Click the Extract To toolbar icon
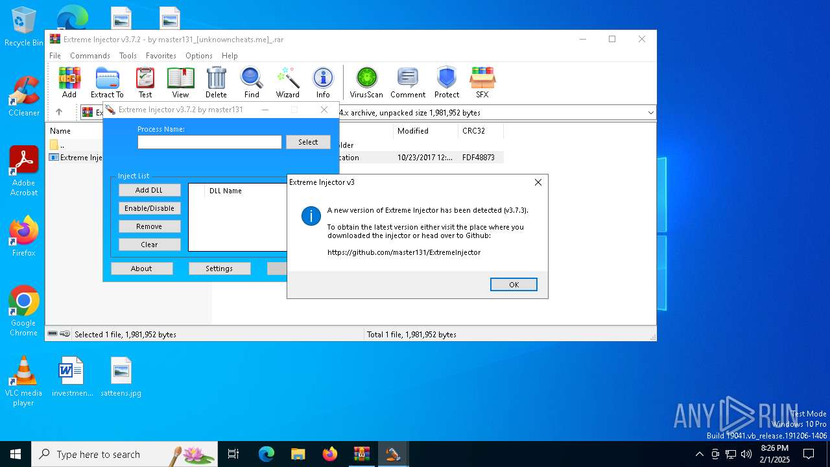Screen dimensions: 830x467 pyautogui.click(x=107, y=82)
